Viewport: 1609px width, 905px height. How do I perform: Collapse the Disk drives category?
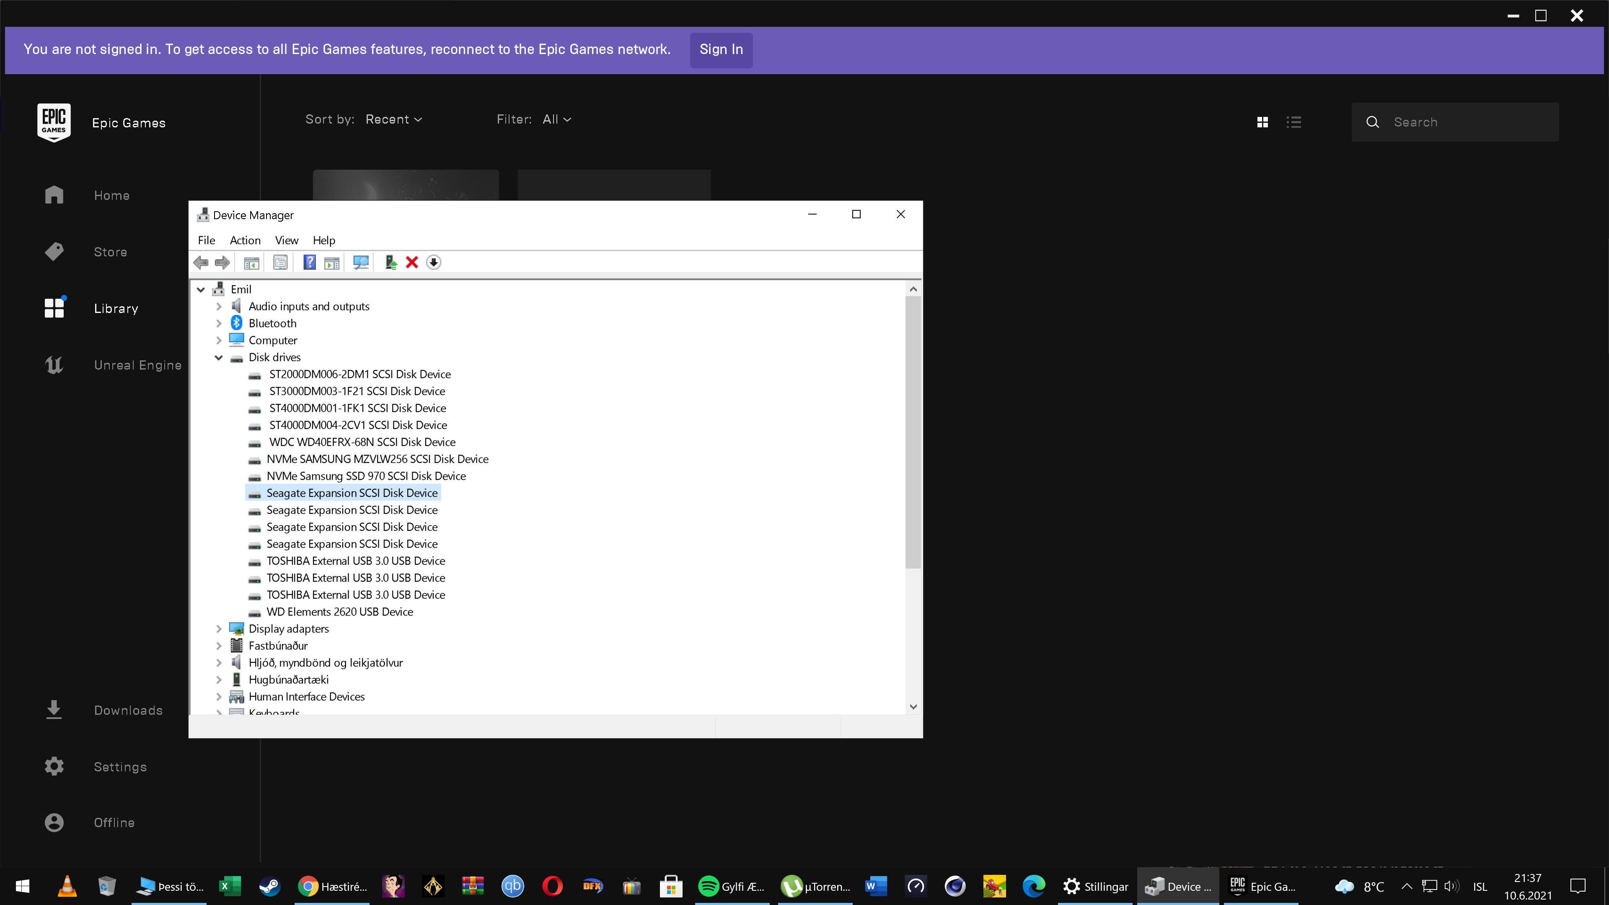[219, 357]
